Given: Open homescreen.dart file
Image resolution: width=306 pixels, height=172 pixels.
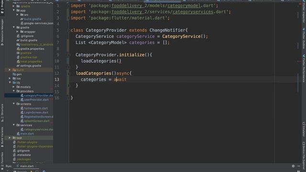Looking at the screenshot, I should tap(36, 108).
